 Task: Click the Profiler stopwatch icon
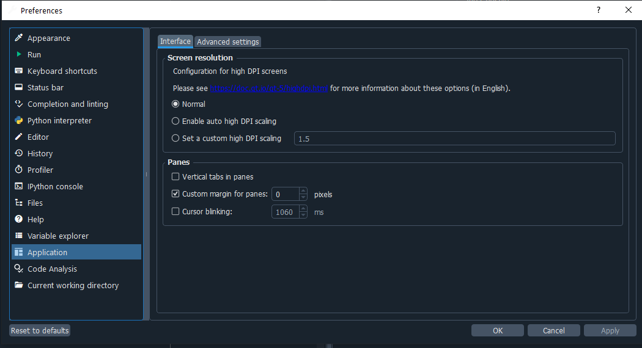point(18,169)
